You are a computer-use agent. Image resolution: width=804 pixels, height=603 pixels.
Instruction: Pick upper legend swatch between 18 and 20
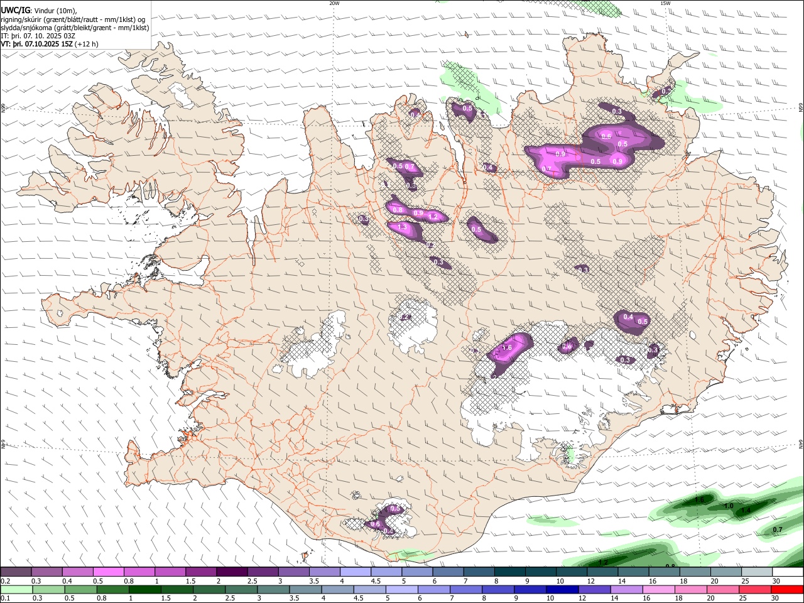click(695, 572)
